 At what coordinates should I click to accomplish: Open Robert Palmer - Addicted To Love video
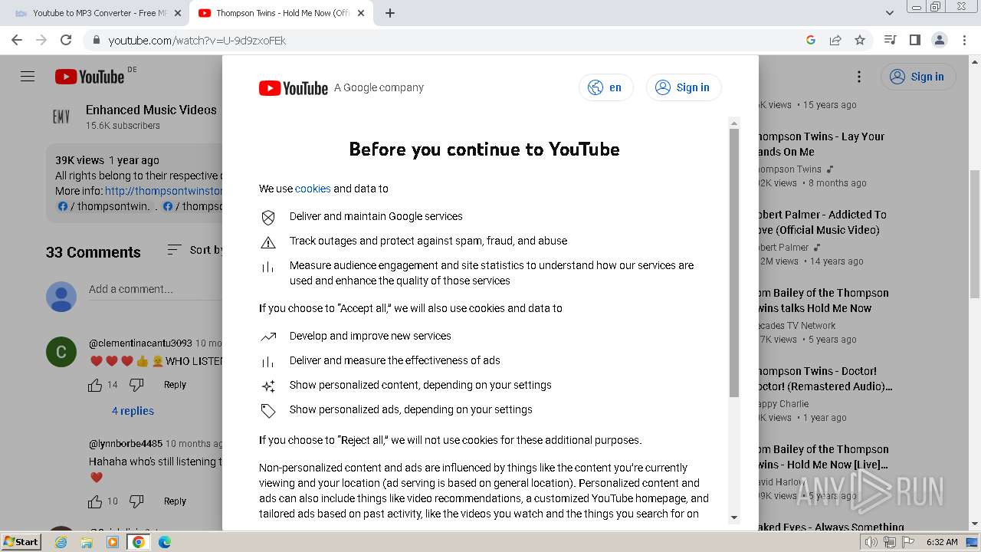[822, 222]
